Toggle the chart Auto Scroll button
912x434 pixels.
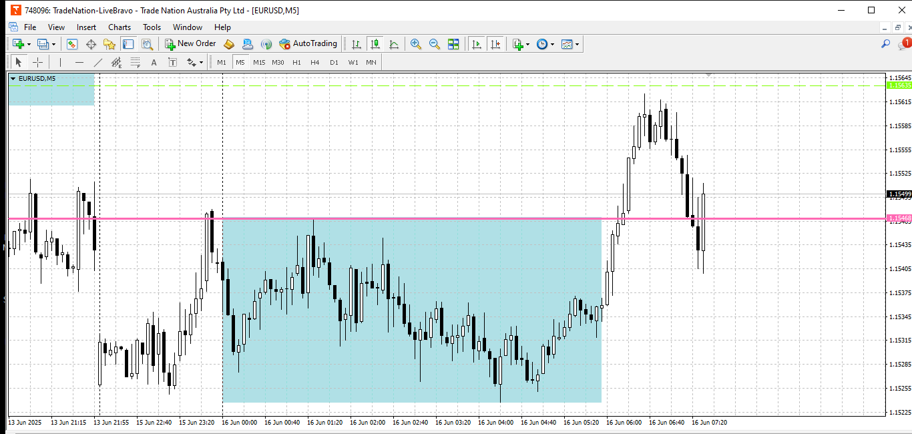click(476, 44)
